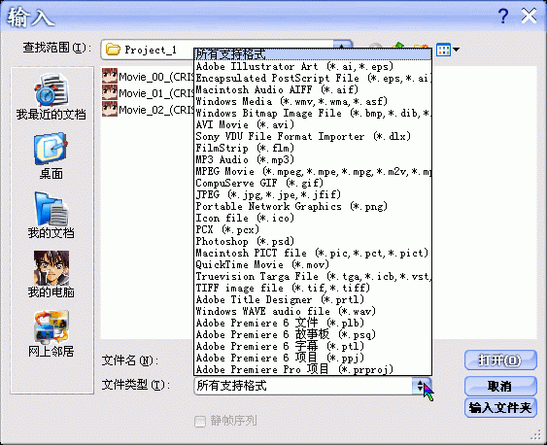The height and width of the screenshot is (445, 547).
Task: Click the 打开(O) open button
Action: [500, 360]
